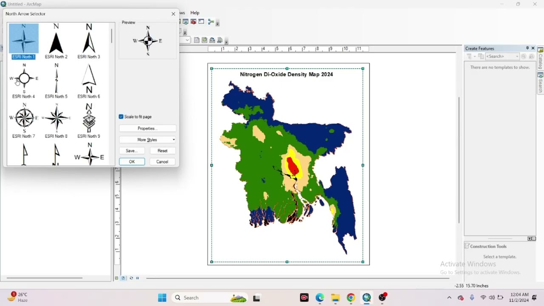Open File Explorer from taskbar
Image resolution: width=544 pixels, height=306 pixels.
pos(335,298)
